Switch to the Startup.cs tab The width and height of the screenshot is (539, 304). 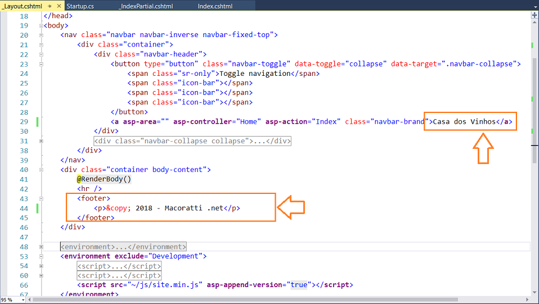(80, 6)
